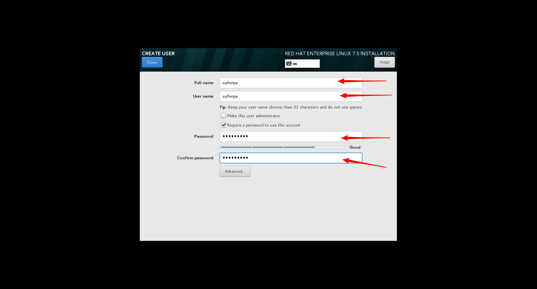The width and height of the screenshot is (537, 289).
Task: Select the us keyboard layout indicator
Action: (x=302, y=64)
